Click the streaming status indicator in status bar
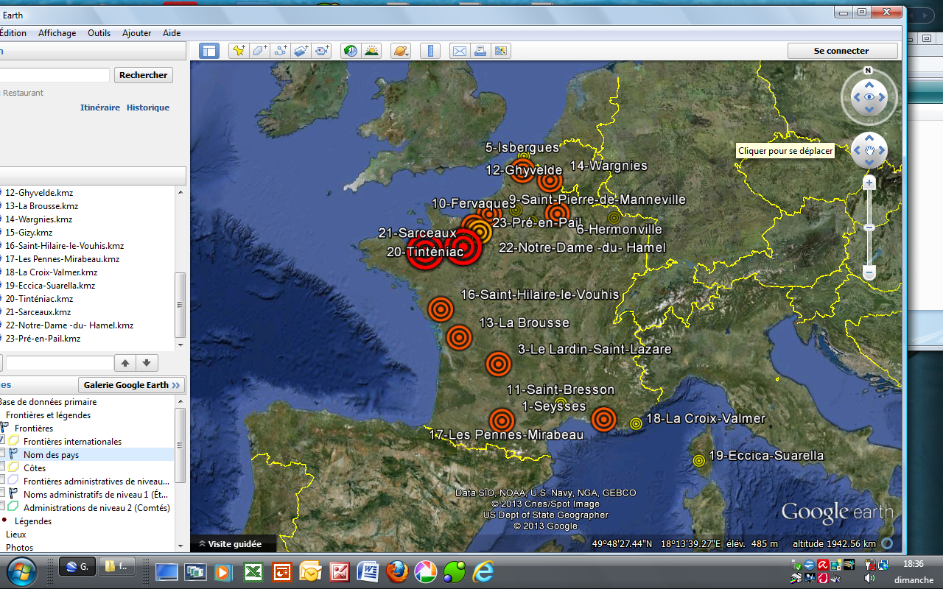The image size is (943, 589). [888, 543]
